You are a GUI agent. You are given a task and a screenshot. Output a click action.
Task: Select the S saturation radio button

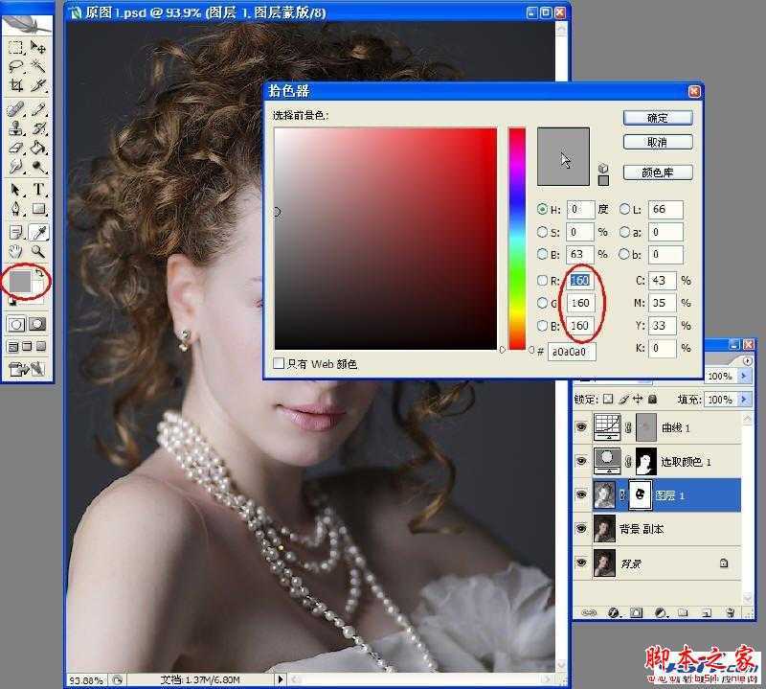542,232
